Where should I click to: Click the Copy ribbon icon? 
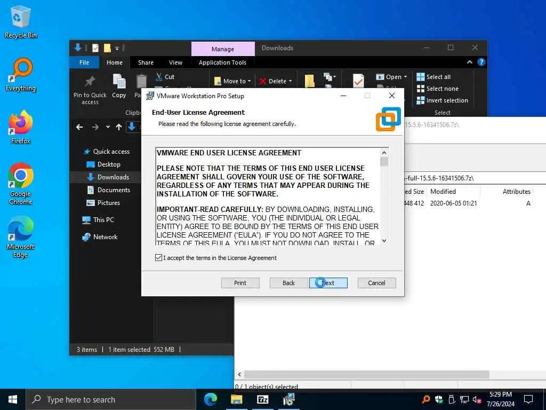(119, 82)
